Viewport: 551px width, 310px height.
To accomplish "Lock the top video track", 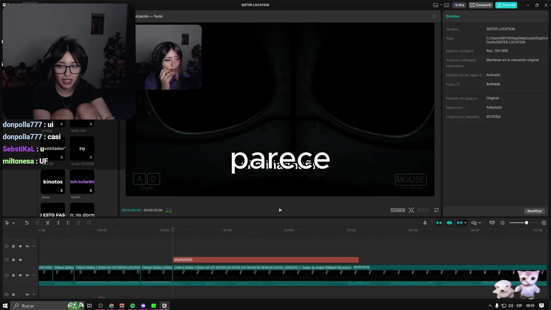I will tap(13, 246).
